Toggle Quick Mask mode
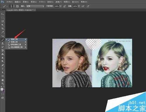 coord(3,94)
